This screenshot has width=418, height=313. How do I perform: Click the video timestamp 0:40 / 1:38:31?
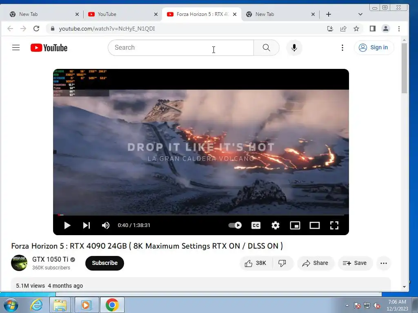tap(134, 225)
